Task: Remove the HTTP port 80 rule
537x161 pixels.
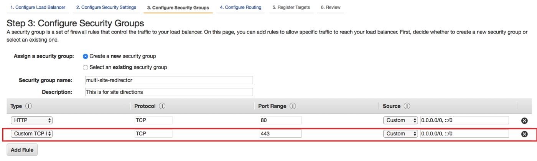Action: 524,121
